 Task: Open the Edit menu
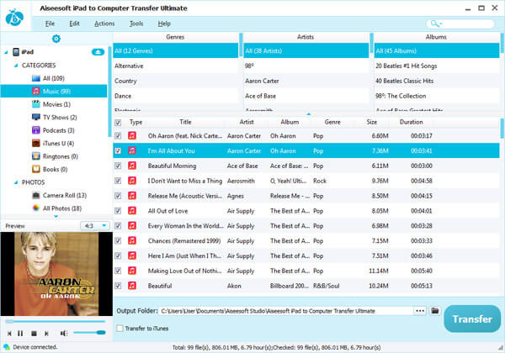74,24
